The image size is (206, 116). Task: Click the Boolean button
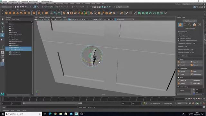coord(196,65)
